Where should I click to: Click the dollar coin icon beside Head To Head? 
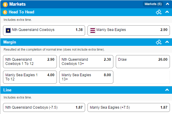tap(5, 12)
